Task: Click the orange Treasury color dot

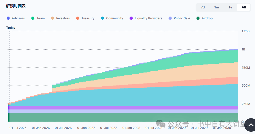Action: [x=78, y=18]
